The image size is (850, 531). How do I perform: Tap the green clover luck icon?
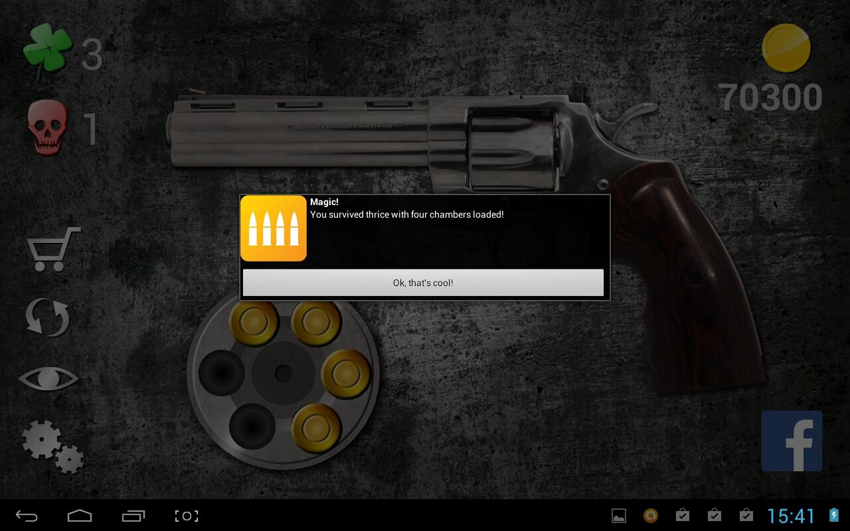46,53
